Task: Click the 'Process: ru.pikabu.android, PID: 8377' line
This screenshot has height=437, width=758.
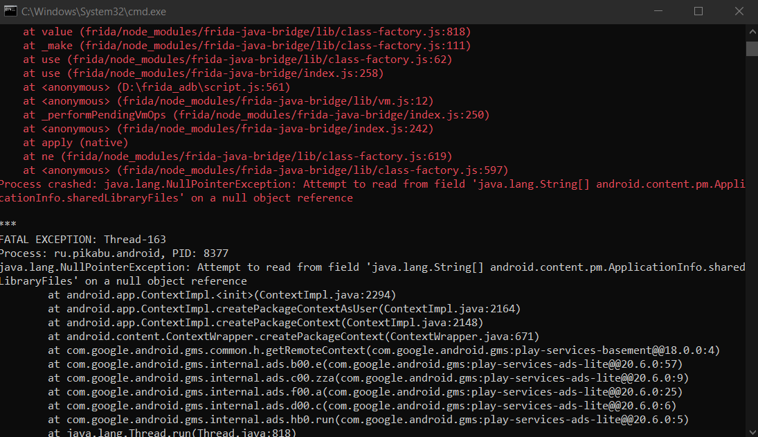Action: [x=114, y=253]
